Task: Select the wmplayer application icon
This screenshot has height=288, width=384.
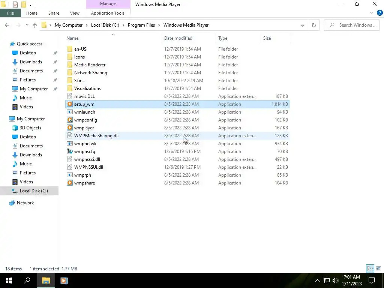Action: click(x=70, y=127)
